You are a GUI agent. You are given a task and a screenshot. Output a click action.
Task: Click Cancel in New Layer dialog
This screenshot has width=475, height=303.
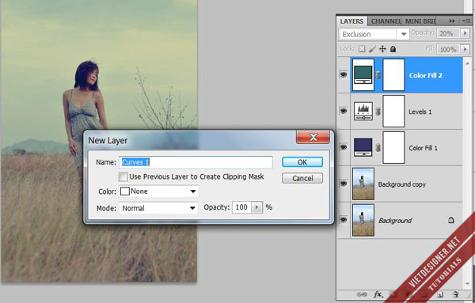(x=302, y=178)
